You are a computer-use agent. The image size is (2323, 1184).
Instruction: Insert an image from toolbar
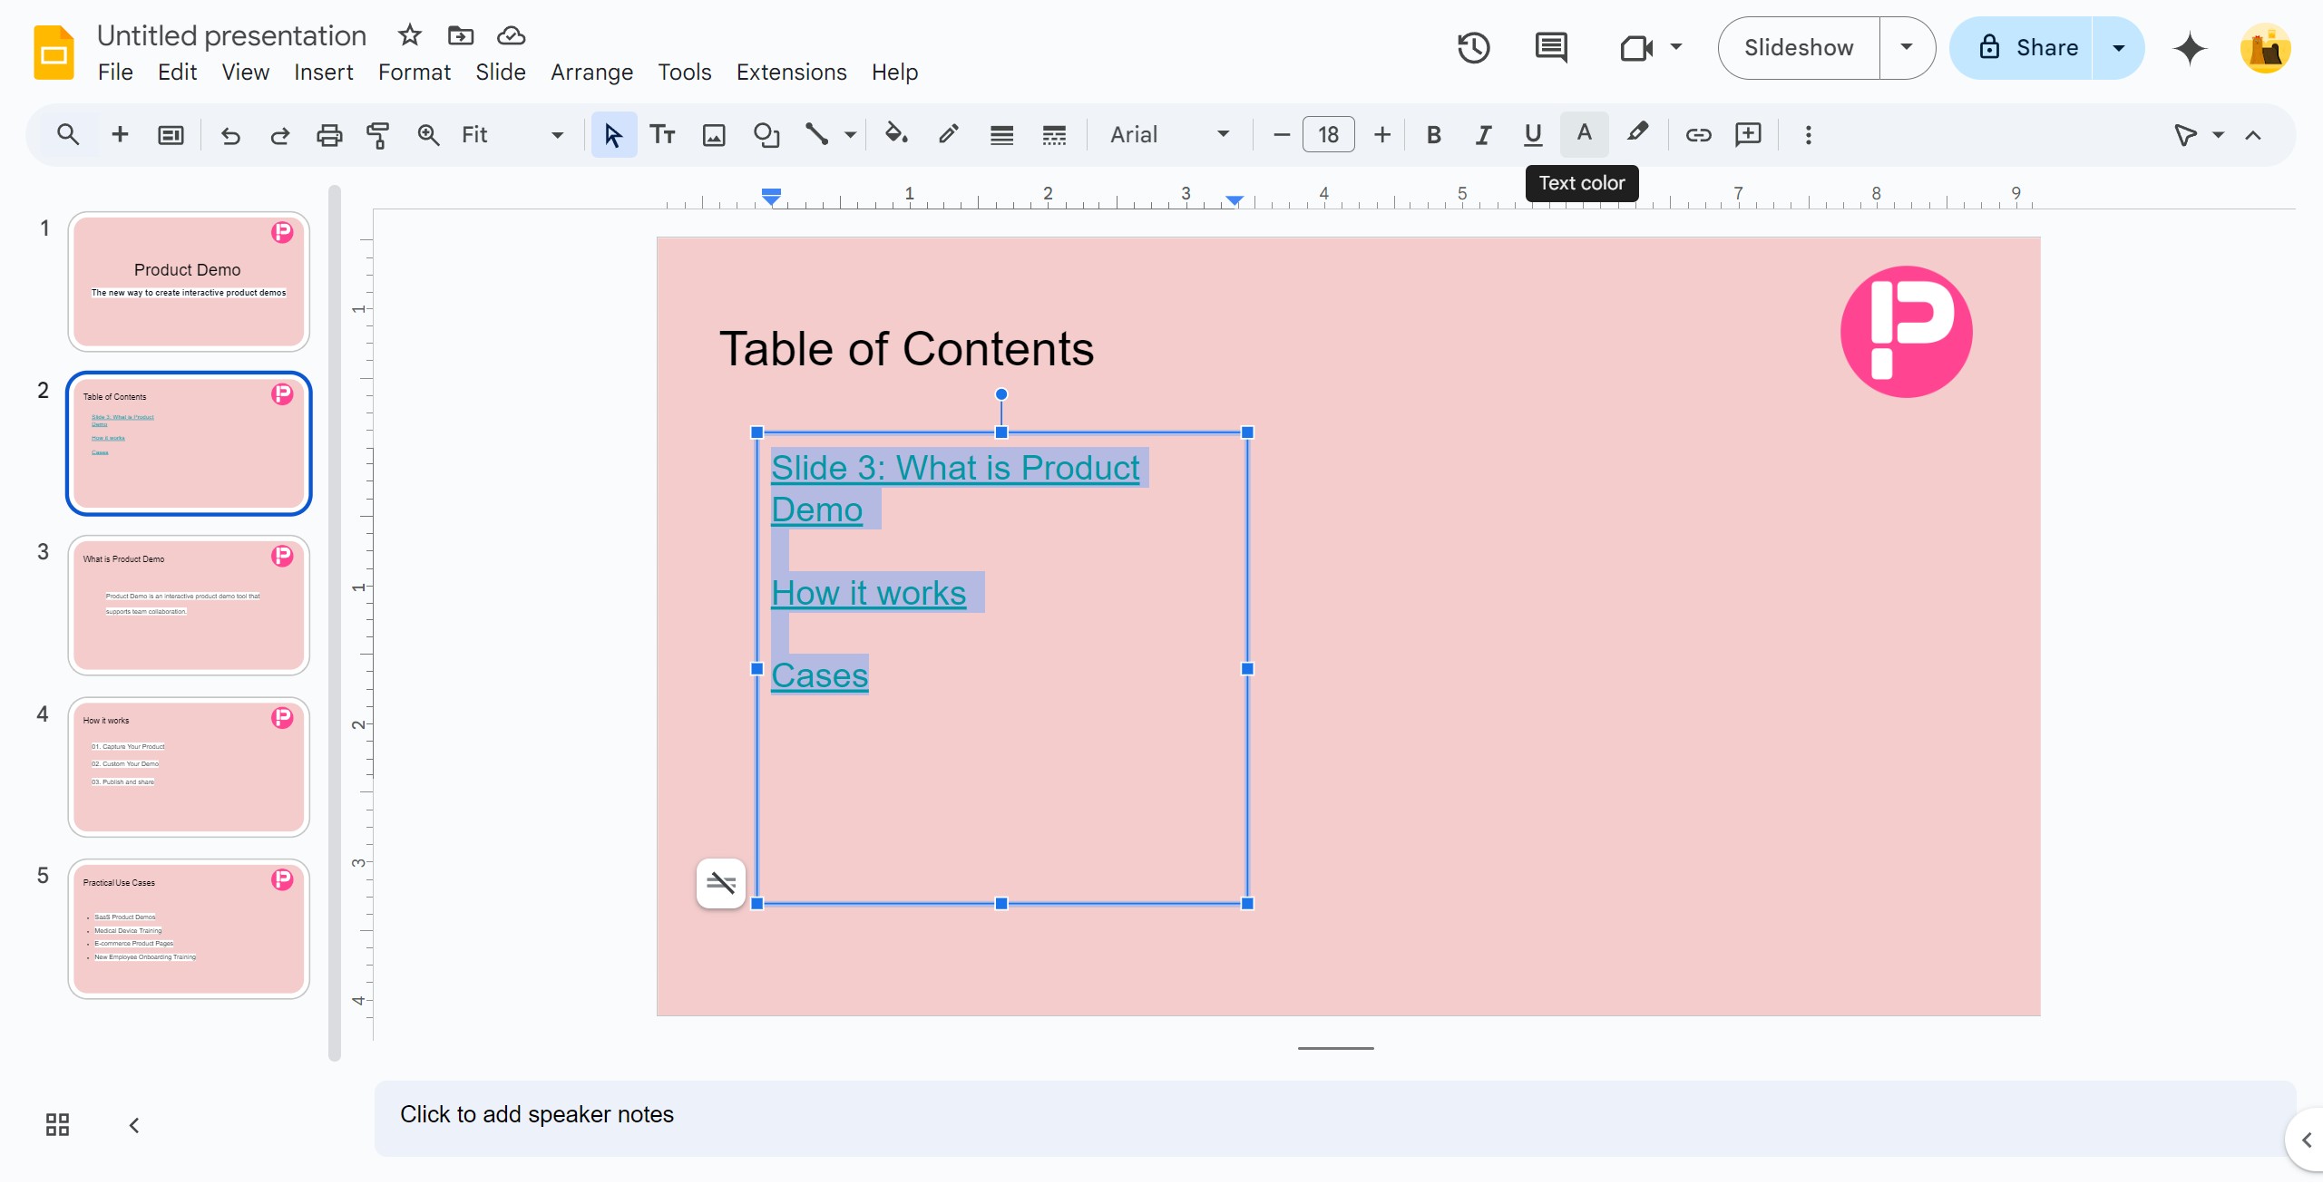click(x=714, y=135)
